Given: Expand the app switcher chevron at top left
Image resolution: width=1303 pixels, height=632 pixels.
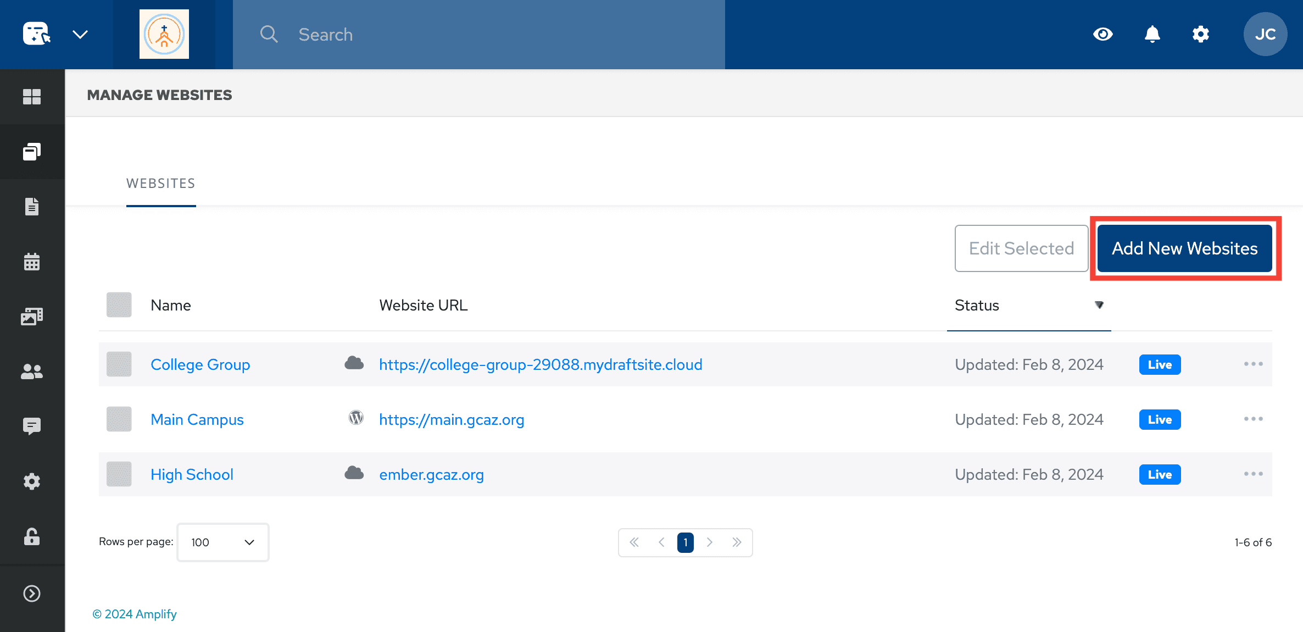Looking at the screenshot, I should pyautogui.click(x=81, y=34).
